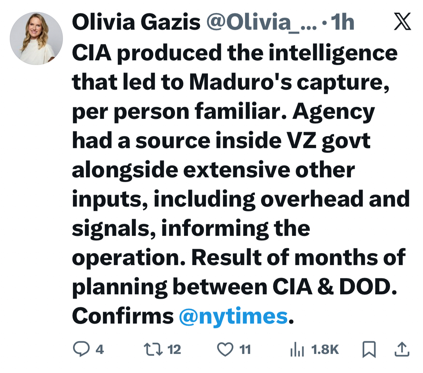Click the @Olivia_ username handle

coord(260,23)
